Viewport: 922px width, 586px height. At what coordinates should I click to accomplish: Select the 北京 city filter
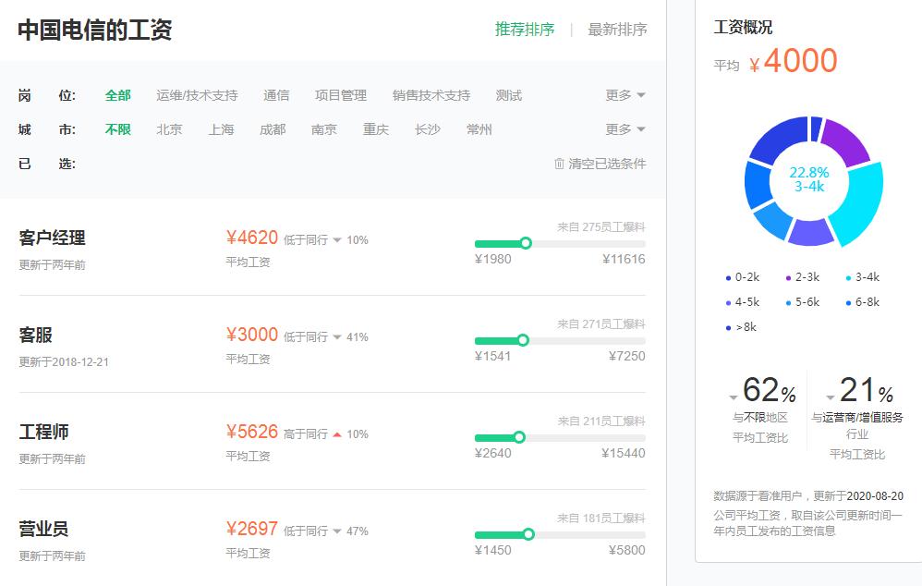coord(169,129)
